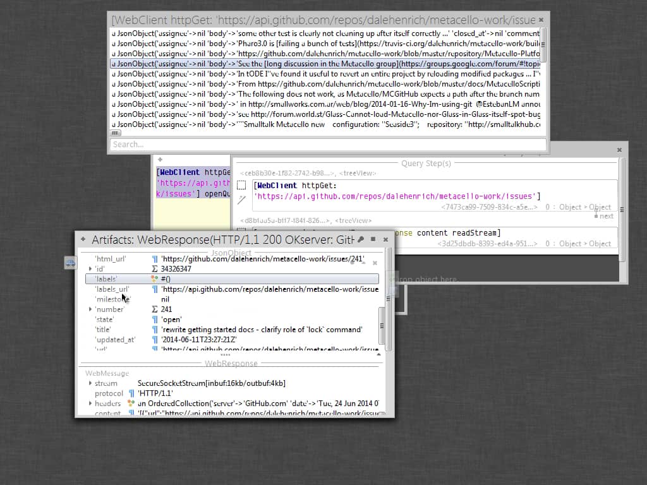This screenshot has height=485, width=647.
Task: Select the result row mentioning smallworks.com.ar
Action: [325, 104]
